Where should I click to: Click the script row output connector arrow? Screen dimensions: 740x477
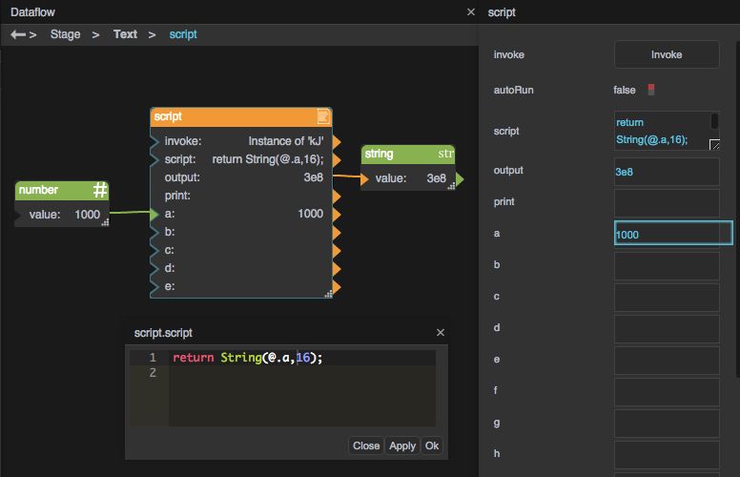(337, 159)
